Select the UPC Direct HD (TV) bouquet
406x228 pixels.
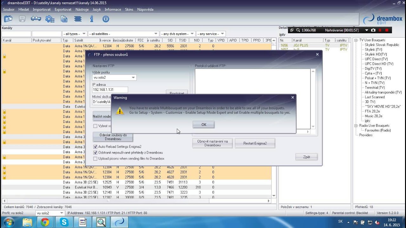(379, 64)
